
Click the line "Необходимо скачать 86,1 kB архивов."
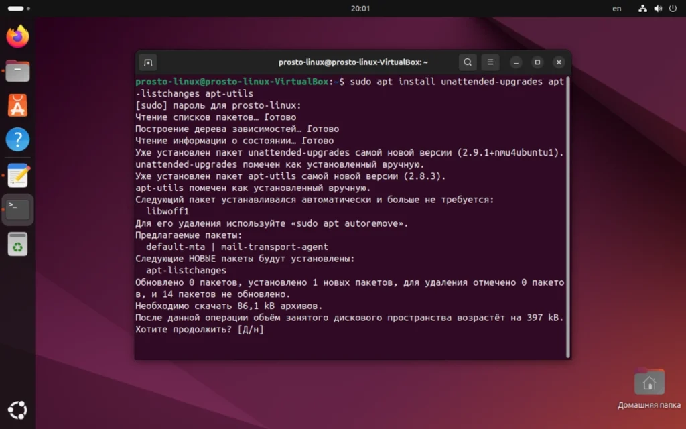pyautogui.click(x=229, y=306)
